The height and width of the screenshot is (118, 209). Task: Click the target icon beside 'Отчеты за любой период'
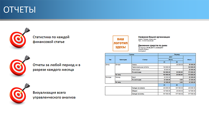pyautogui.click(x=20, y=66)
